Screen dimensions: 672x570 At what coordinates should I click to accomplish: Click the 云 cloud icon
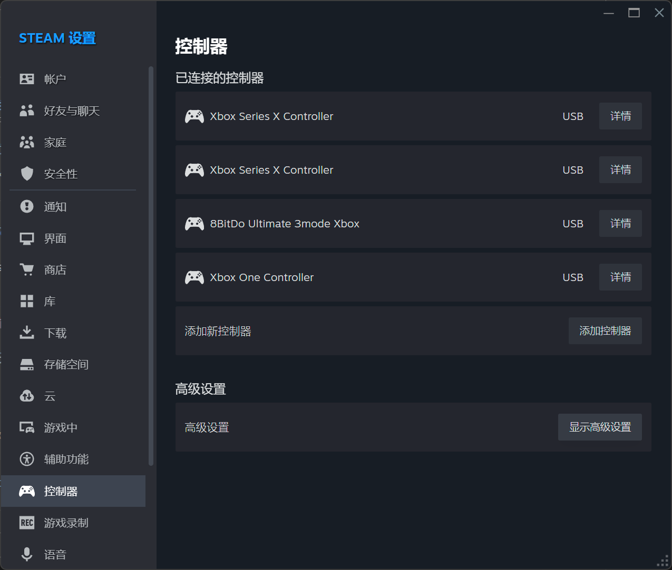(27, 396)
